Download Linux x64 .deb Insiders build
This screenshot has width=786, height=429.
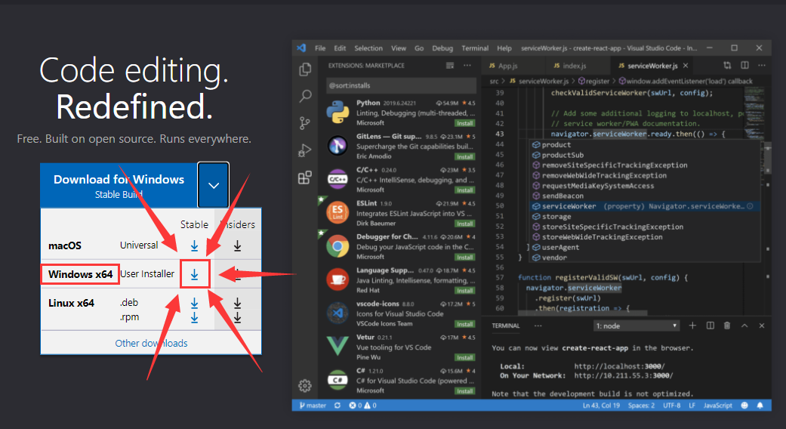238,303
